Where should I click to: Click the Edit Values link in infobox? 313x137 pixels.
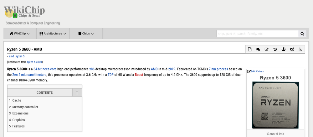(x=257, y=71)
